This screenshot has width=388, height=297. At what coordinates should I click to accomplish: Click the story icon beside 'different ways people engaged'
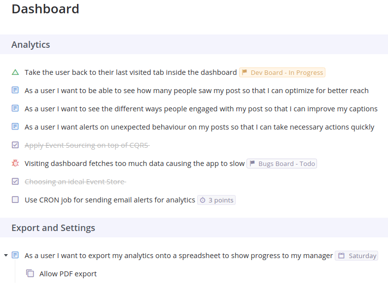point(15,108)
